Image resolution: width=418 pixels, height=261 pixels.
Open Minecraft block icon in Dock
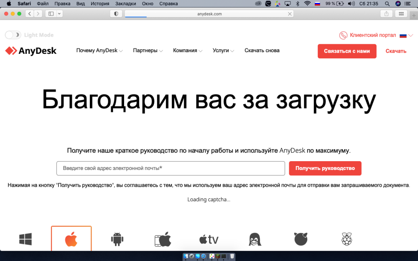point(218,256)
